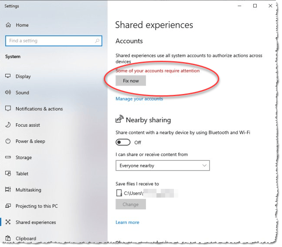
Task: Click the Tablet icon in sidebar
Action: (x=8, y=174)
